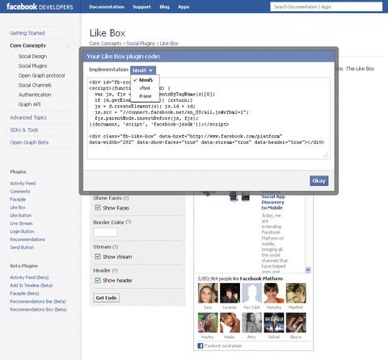Open the Blog top nav item
The width and height of the screenshot is (388, 360).
164,6
